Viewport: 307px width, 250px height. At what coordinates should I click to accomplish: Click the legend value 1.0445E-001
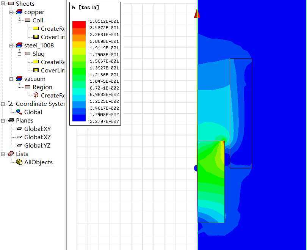[104, 81]
